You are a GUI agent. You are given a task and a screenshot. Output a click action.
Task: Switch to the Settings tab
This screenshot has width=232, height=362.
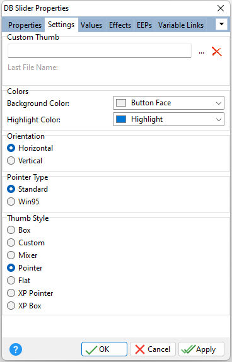61,25
